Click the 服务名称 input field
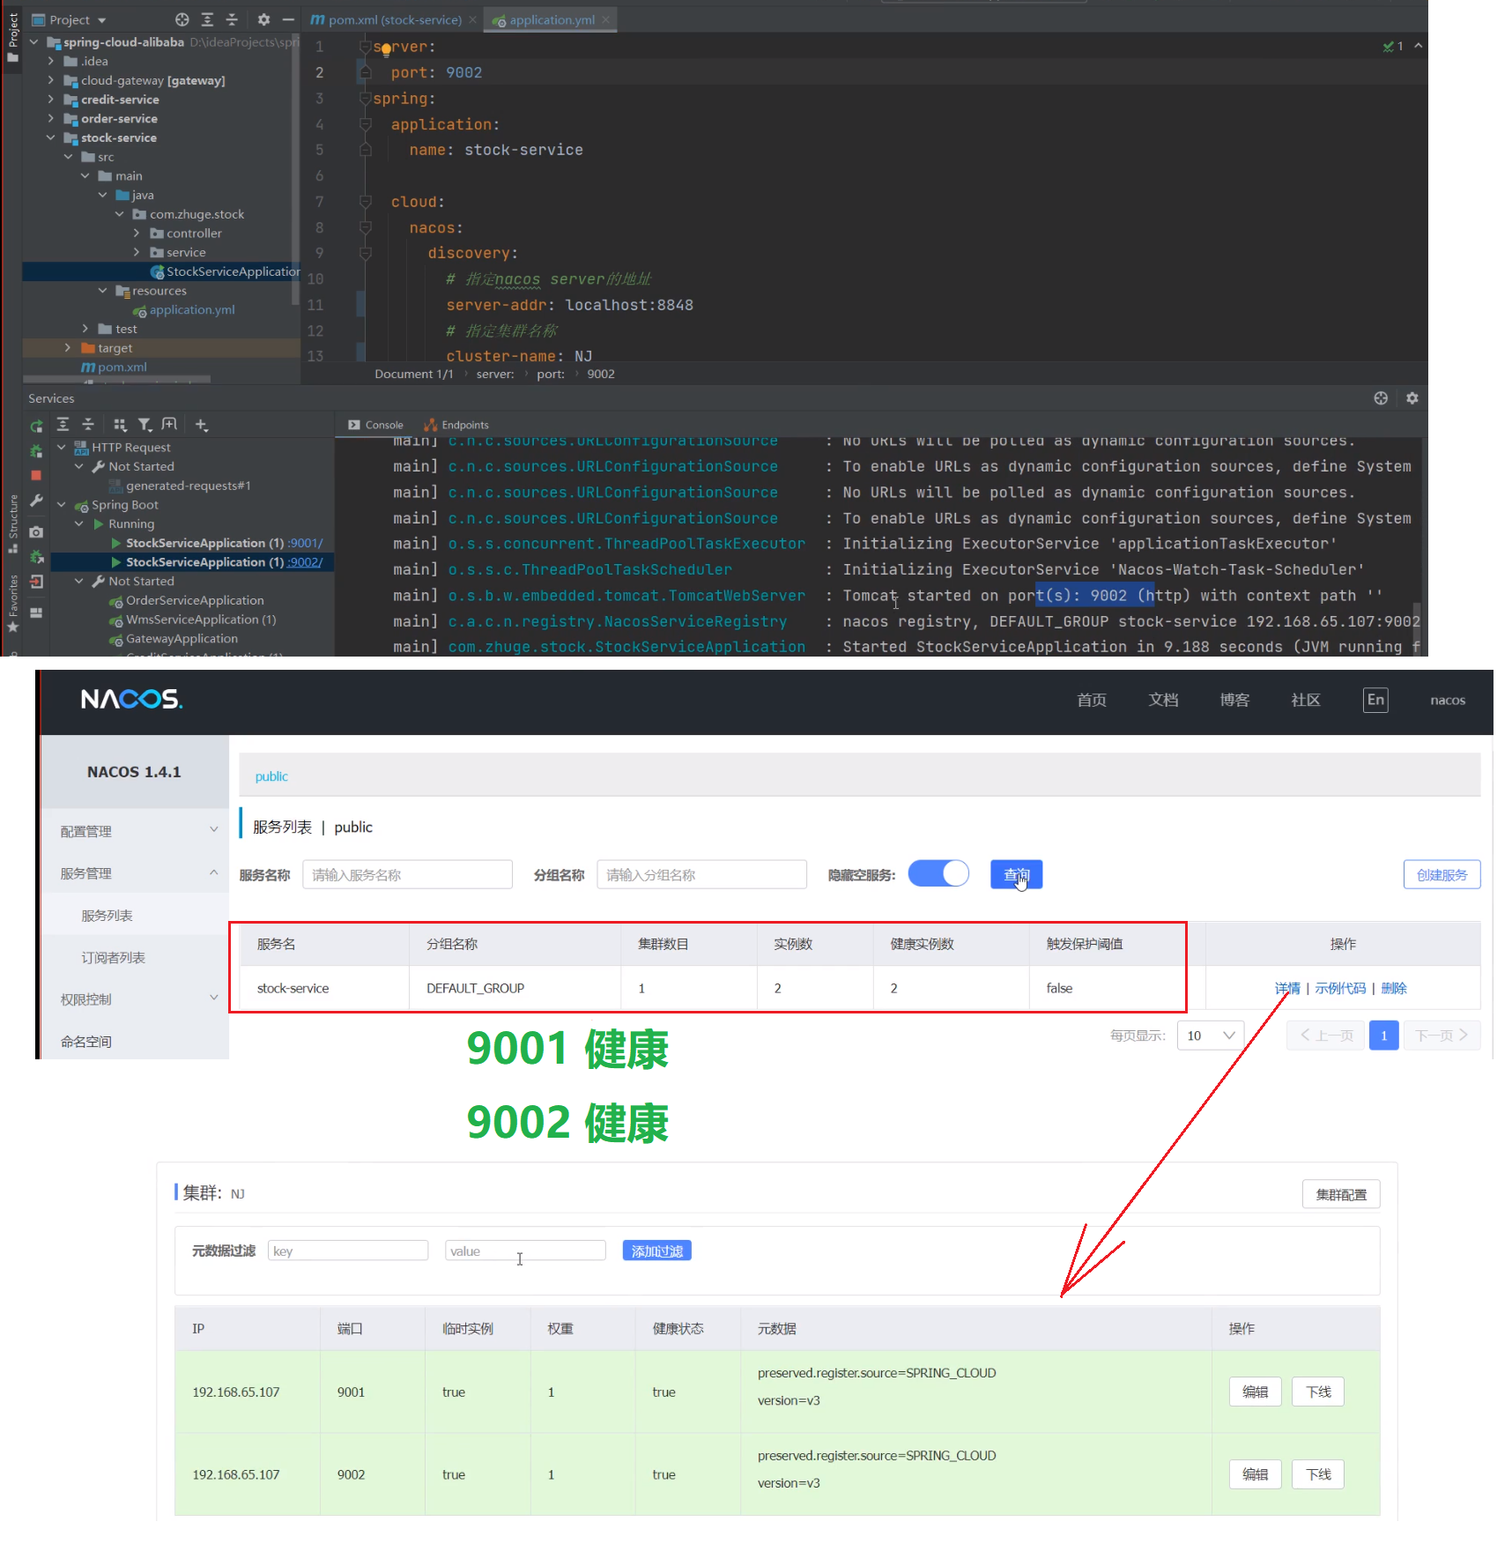The height and width of the screenshot is (1544, 1512). click(407, 874)
